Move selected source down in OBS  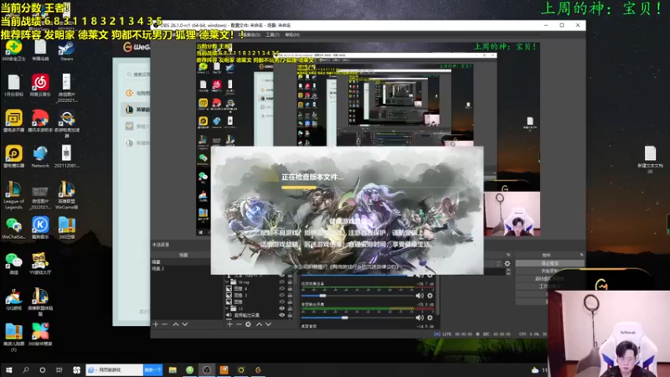pyautogui.click(x=268, y=324)
